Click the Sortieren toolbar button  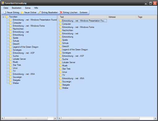tap(84, 12)
